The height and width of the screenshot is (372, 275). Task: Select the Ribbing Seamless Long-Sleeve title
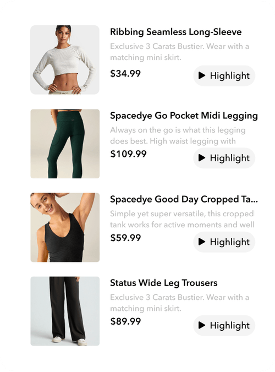(x=175, y=32)
